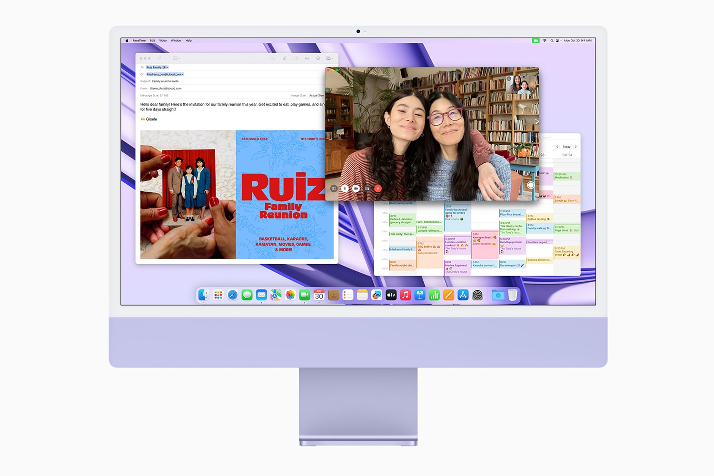Insert an emoji in the mail message

(x=318, y=58)
